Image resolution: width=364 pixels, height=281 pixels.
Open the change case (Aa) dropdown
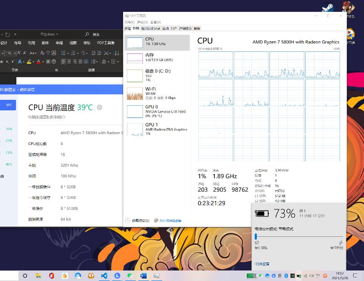pyautogui.click(x=33, y=53)
